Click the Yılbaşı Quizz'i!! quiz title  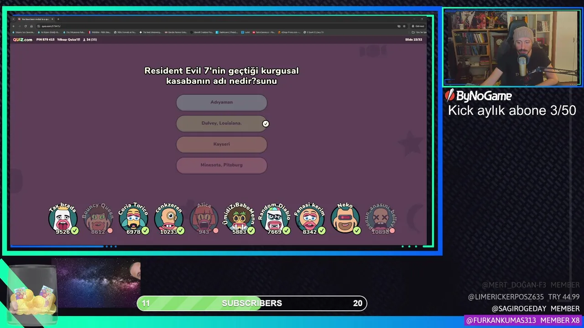tap(68, 40)
